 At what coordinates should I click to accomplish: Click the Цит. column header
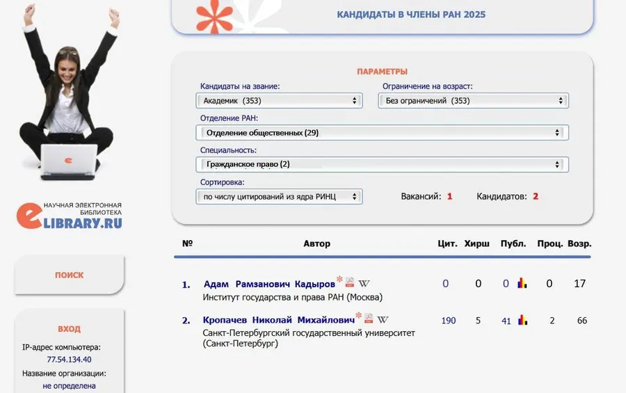pos(447,243)
